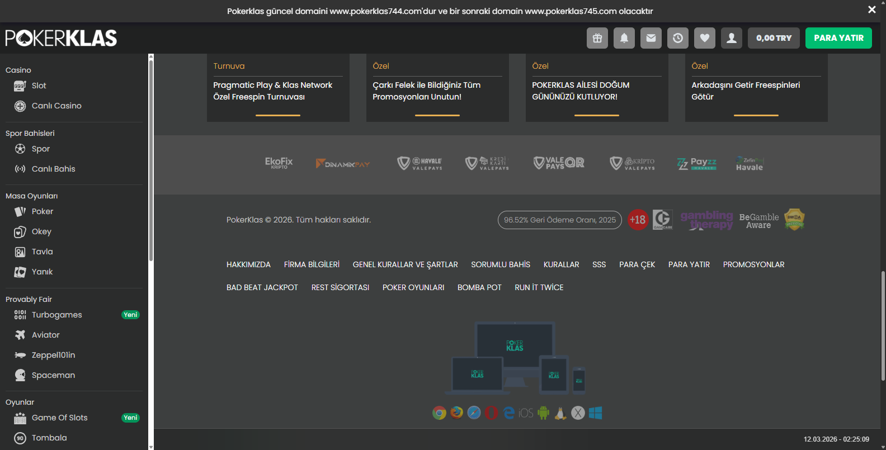Click the Havale ValePays payment logo
The image size is (886, 450).
click(x=420, y=163)
